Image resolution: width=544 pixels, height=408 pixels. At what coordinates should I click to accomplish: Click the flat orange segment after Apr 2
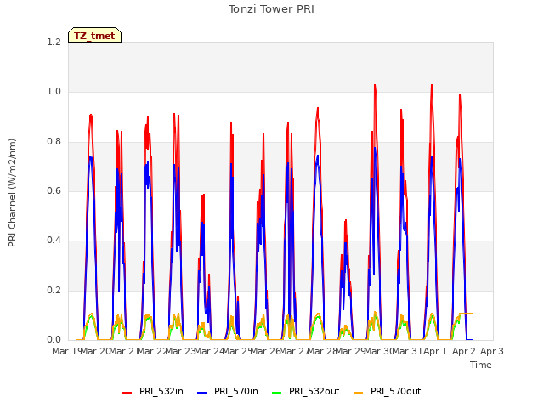pyautogui.click(x=467, y=314)
